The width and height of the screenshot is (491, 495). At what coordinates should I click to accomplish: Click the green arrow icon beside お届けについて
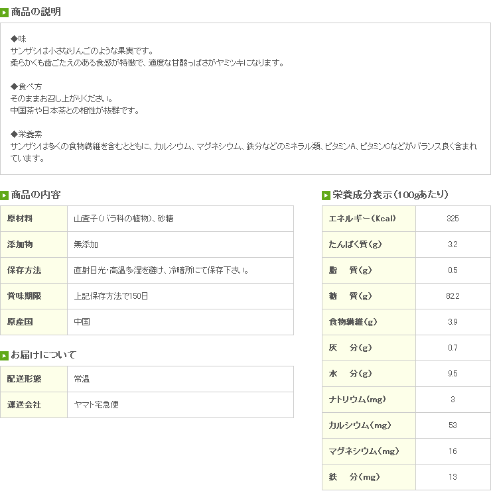[x=5, y=356]
